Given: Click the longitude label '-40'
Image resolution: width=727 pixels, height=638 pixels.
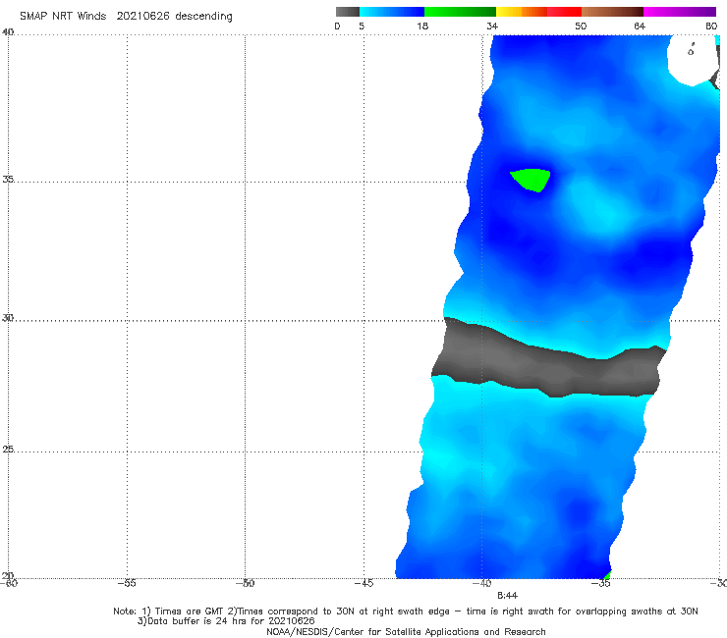Looking at the screenshot, I should [x=482, y=583].
